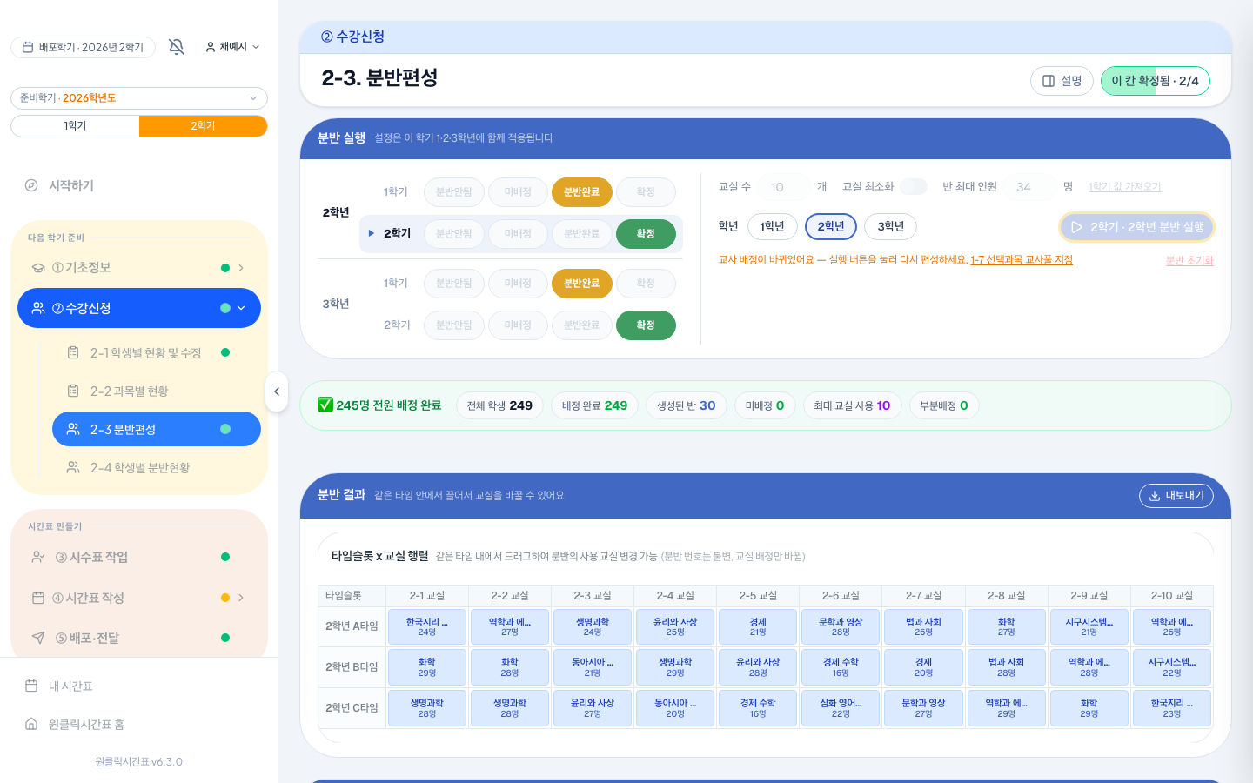
Task: Switch to the 2학기 tab
Action: click(203, 126)
